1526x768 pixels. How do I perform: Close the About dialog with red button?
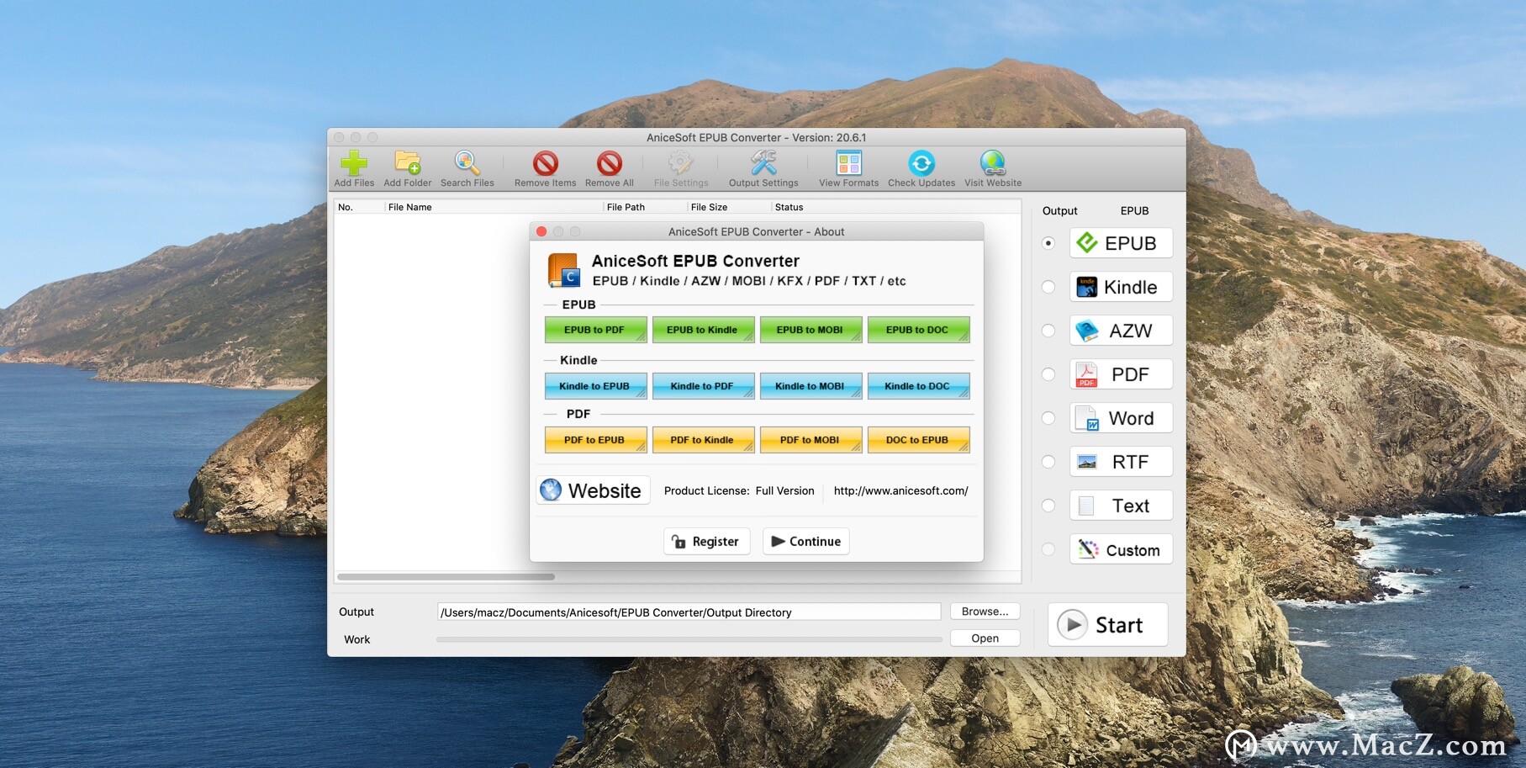tap(541, 231)
